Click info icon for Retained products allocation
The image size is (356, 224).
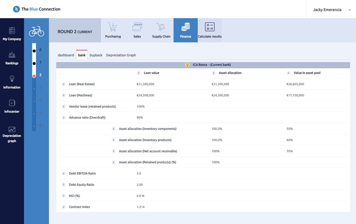click(x=114, y=162)
